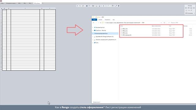Select the file named ЛРИ_1.rte

[125, 29]
